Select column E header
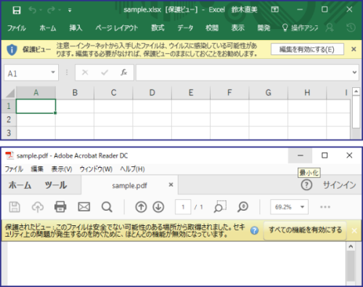Viewport: 363px width, 287px height. pos(191,93)
